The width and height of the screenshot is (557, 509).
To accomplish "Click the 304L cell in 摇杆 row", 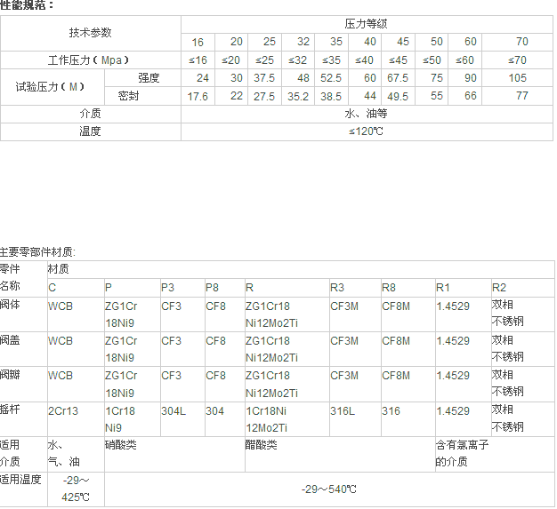I will click(x=174, y=411).
